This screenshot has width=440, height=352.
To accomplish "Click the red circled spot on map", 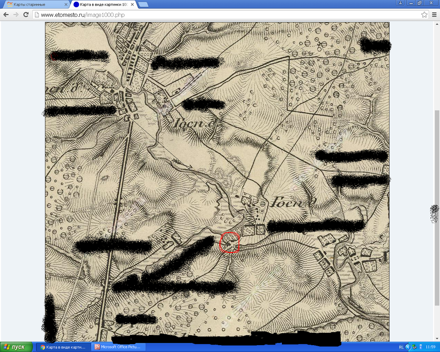I will coord(229,242).
